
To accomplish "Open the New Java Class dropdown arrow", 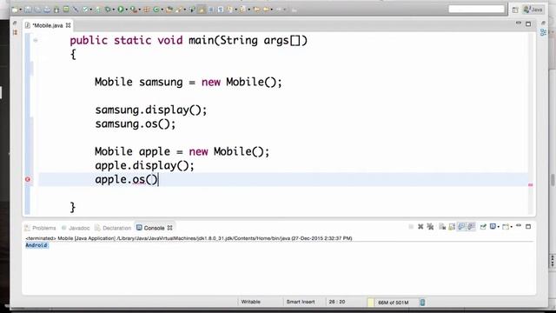I will (162, 10).
